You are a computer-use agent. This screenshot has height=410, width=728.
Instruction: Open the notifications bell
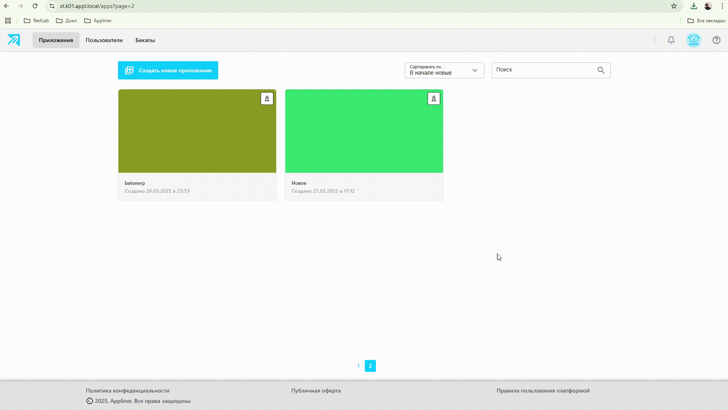point(671,40)
